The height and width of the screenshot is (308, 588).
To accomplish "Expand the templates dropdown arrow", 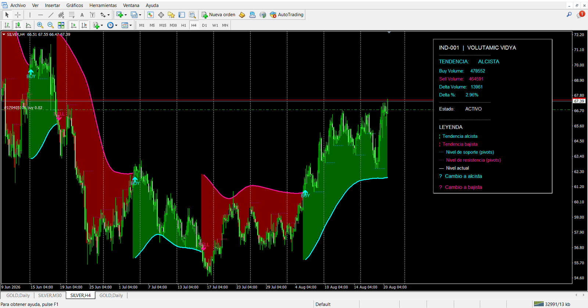I will click(130, 25).
